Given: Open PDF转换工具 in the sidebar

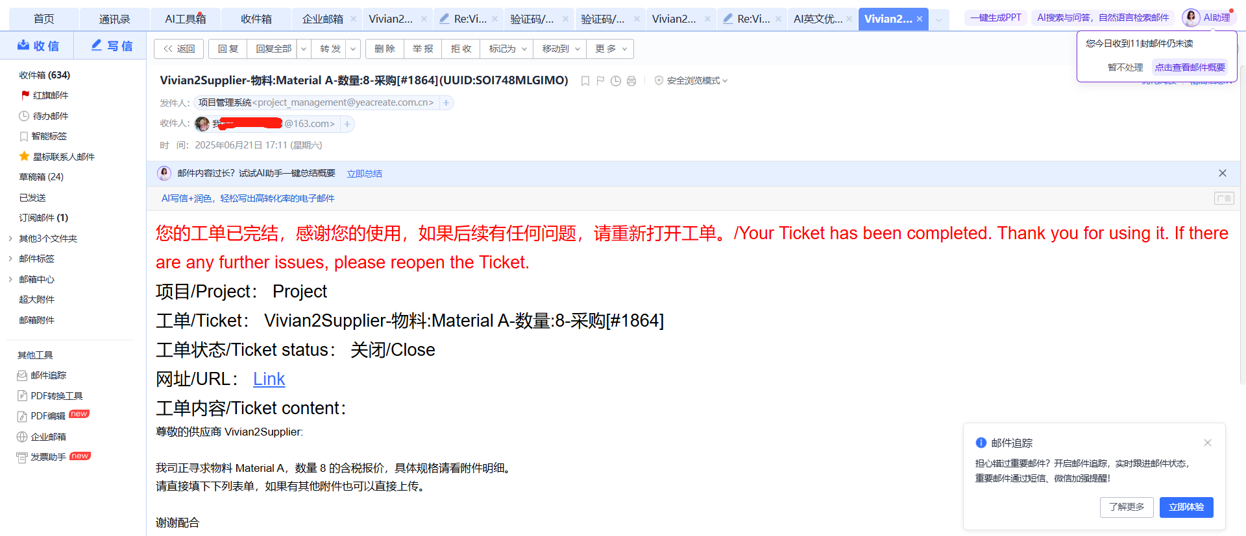Looking at the screenshot, I should 56,395.
